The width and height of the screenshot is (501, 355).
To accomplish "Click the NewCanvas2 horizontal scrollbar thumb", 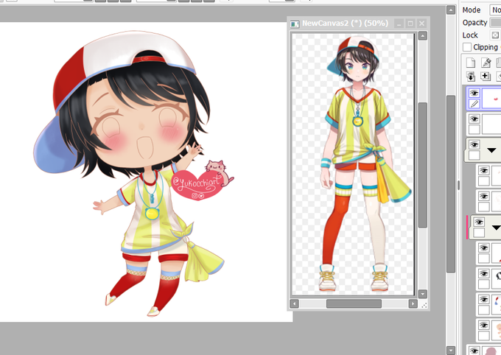I will (x=354, y=303).
